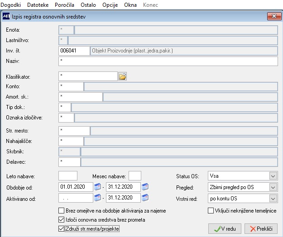Open the Okna menu
Image resolution: width=283 pixels, height=237 pixels.
(130, 5)
